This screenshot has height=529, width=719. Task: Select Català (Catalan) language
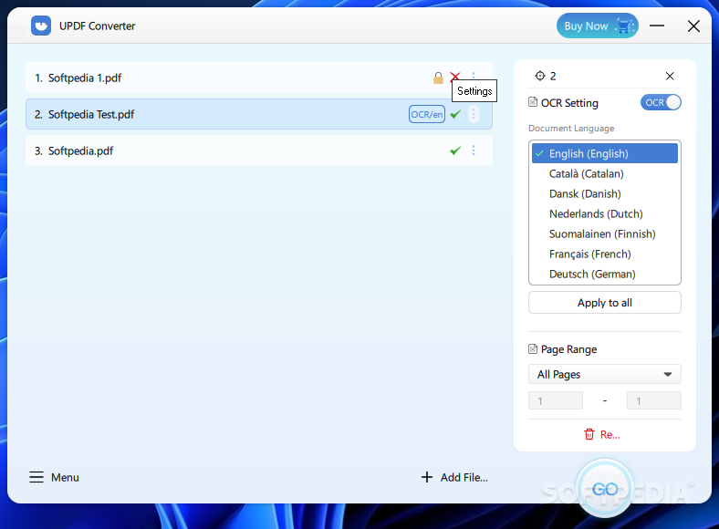[x=604, y=173]
